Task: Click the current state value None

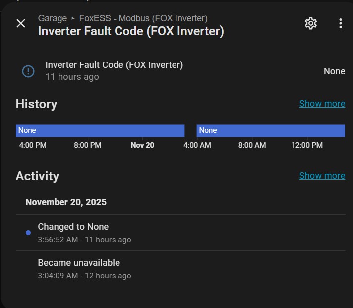Action: (334, 71)
